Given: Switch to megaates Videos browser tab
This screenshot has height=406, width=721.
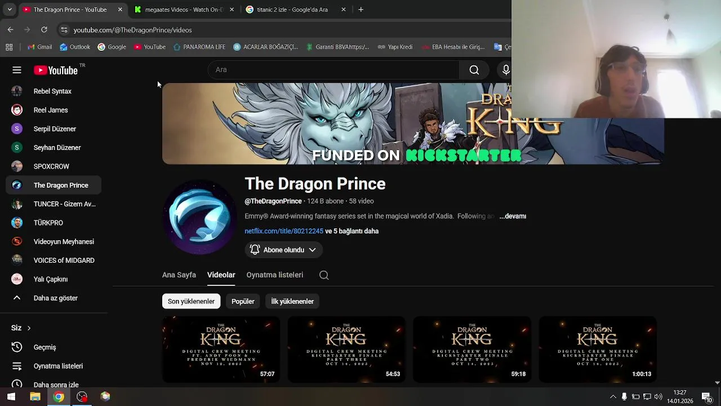Looking at the screenshot, I should pos(185,10).
